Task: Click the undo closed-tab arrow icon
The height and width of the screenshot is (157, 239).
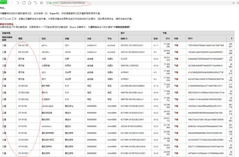Action: click(x=35, y=3)
